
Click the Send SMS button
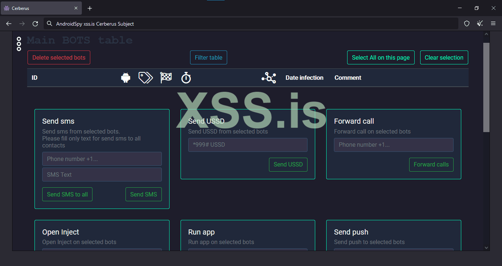(143, 194)
